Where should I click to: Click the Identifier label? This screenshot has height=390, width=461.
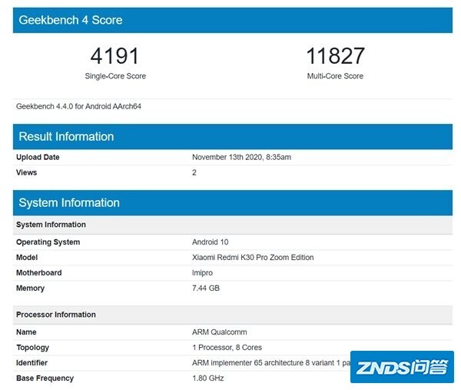click(x=32, y=362)
